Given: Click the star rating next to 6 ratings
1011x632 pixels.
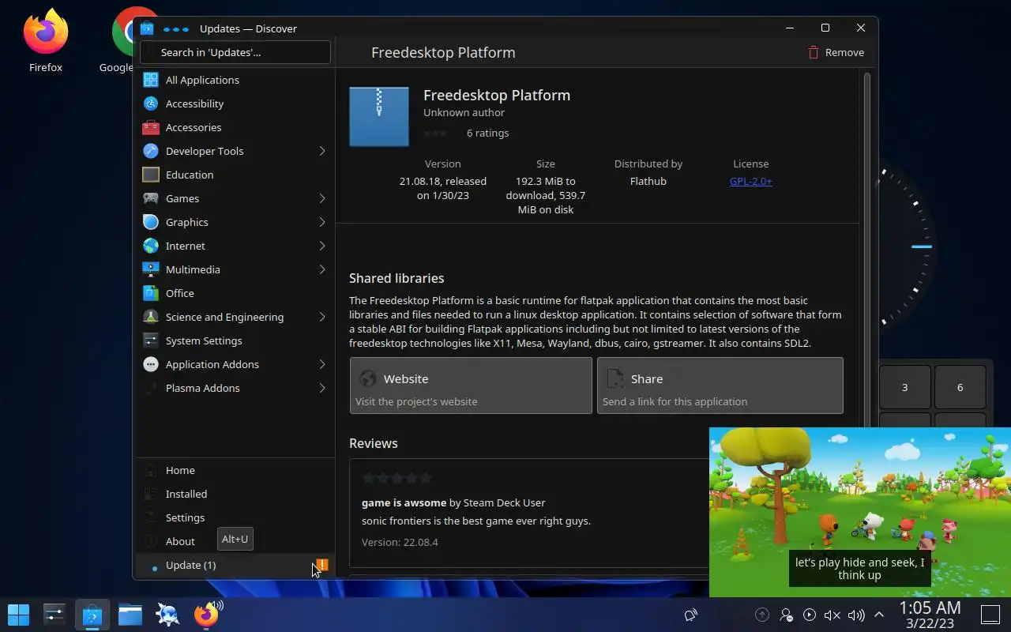Looking at the screenshot, I should [x=436, y=133].
